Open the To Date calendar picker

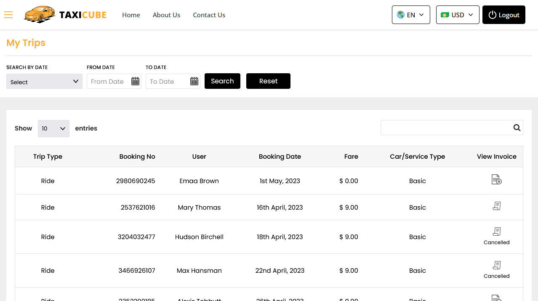[194, 81]
